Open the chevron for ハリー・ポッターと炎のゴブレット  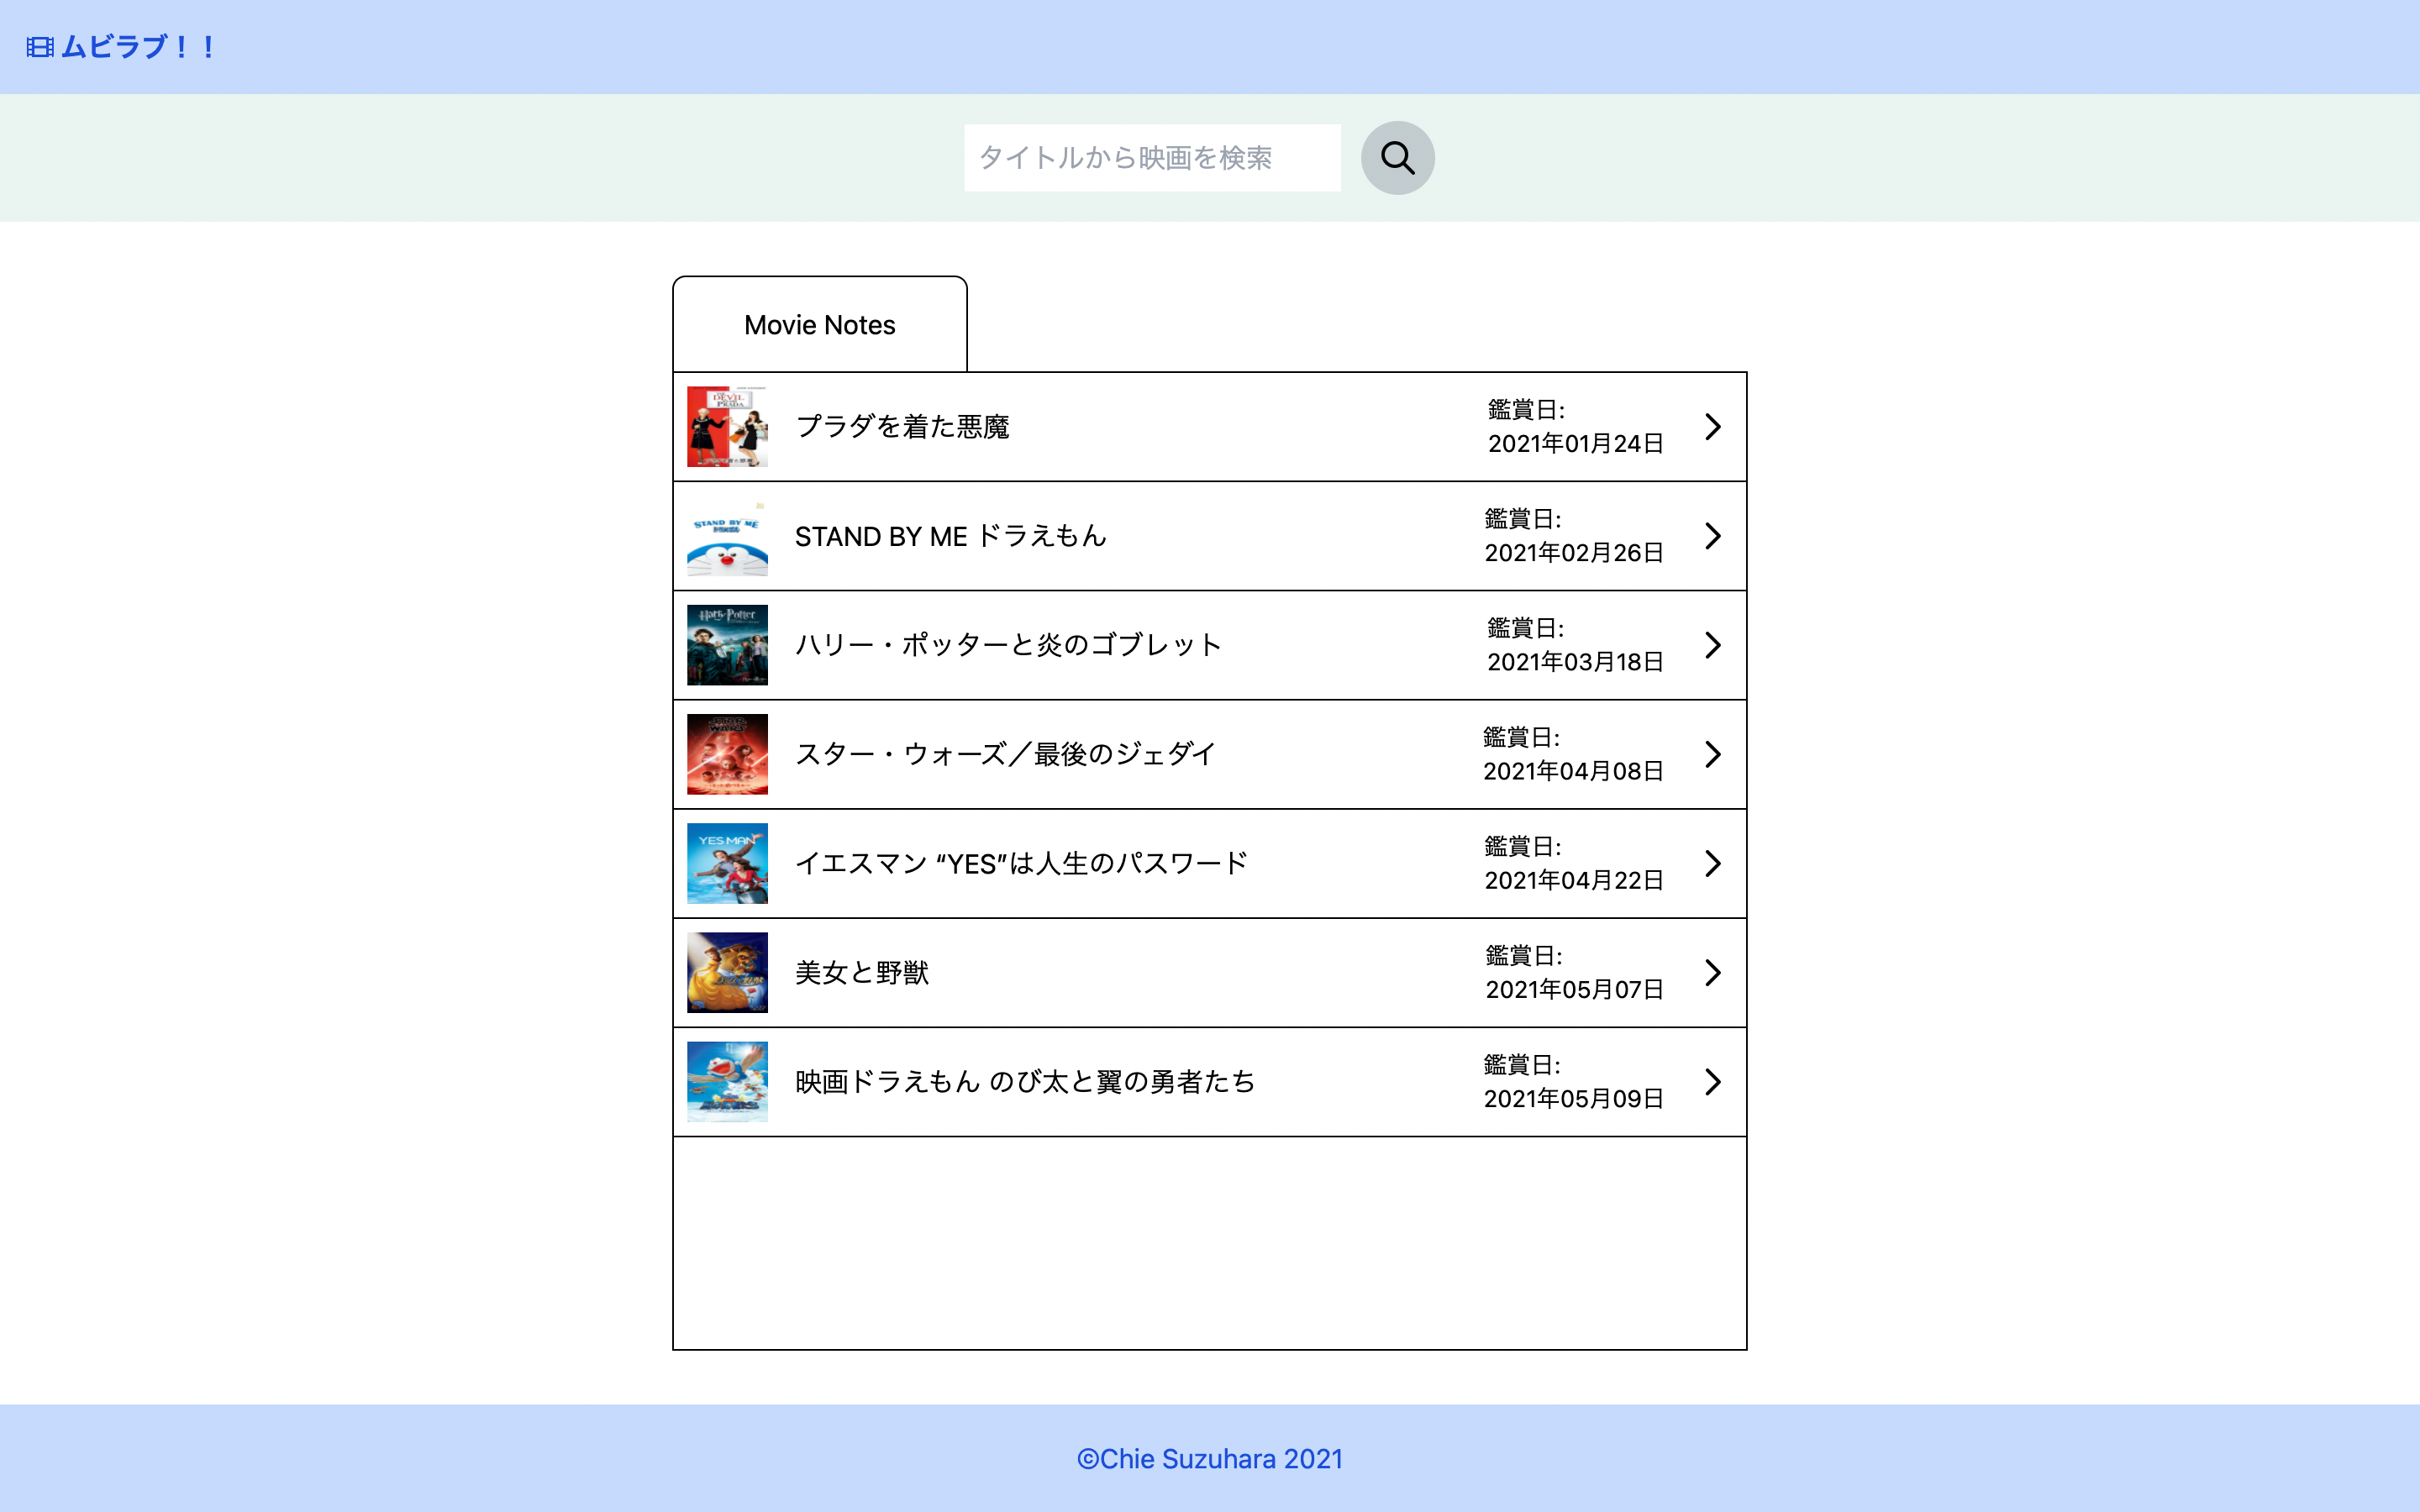tap(1712, 645)
